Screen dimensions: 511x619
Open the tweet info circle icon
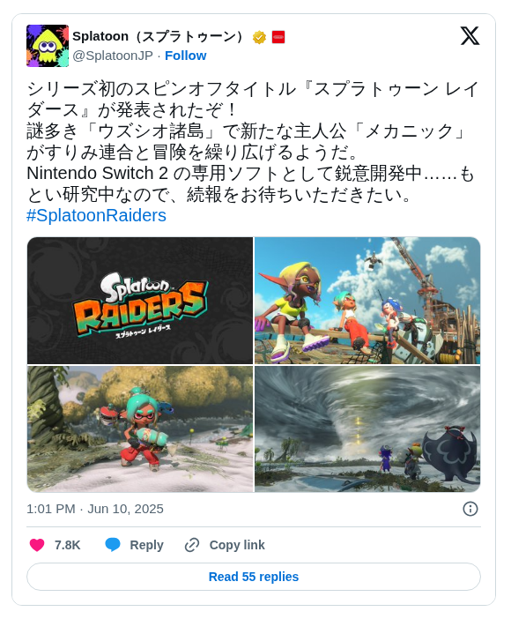click(470, 509)
